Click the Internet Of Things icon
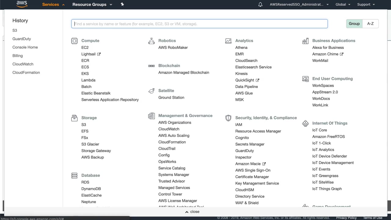Viewport: 391px width, 220px height. pyautogui.click(x=305, y=123)
